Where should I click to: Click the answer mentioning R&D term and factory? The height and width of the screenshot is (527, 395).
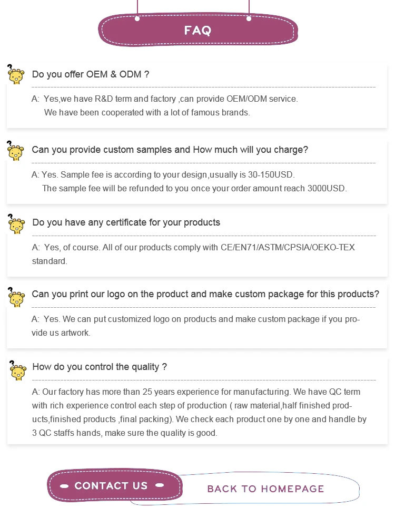(164, 99)
